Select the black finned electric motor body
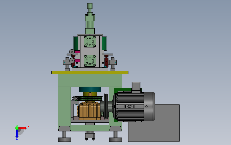This screenshot has height=145, width=231. (129, 106)
